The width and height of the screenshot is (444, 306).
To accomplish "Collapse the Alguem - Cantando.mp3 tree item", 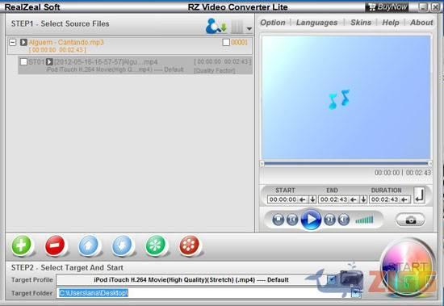I will tap(13, 43).
